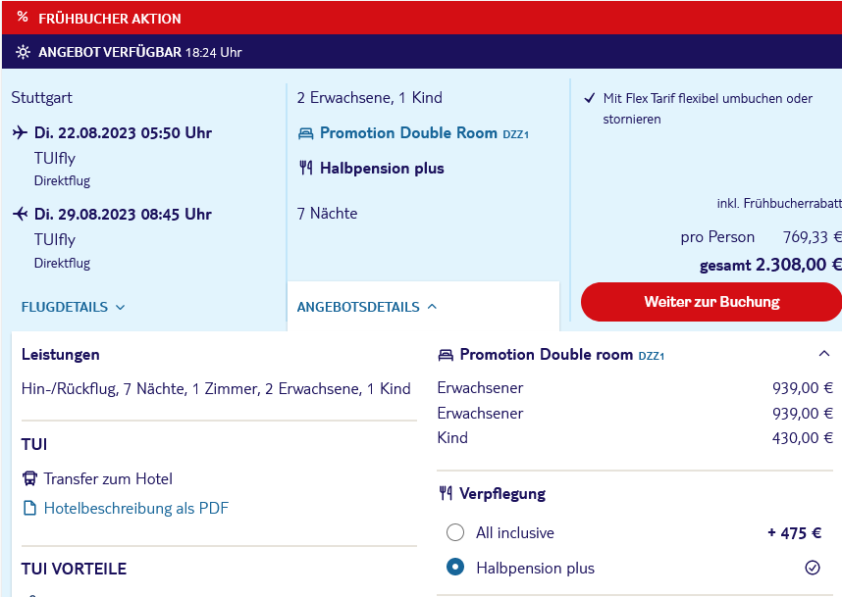842x597 pixels.
Task: Select the Halbpension plus radio option
Action: [x=454, y=567]
